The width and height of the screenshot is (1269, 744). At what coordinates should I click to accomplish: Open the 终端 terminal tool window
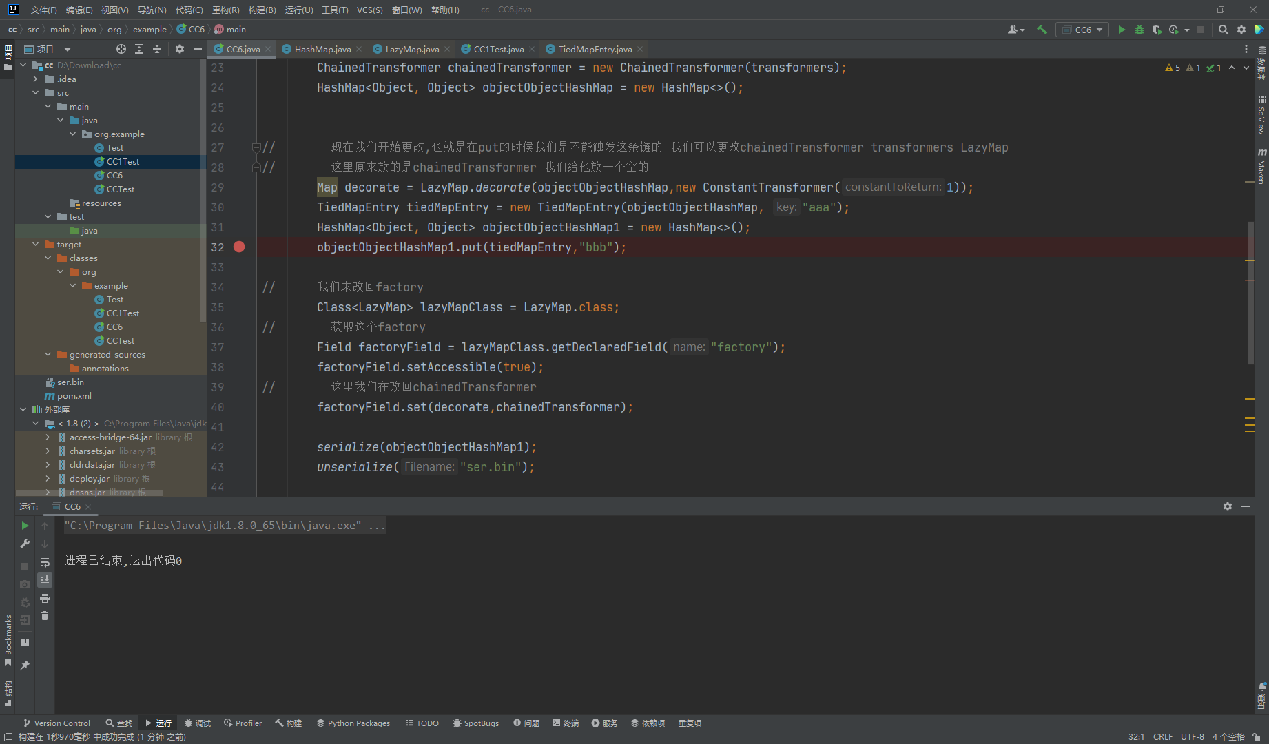click(565, 723)
